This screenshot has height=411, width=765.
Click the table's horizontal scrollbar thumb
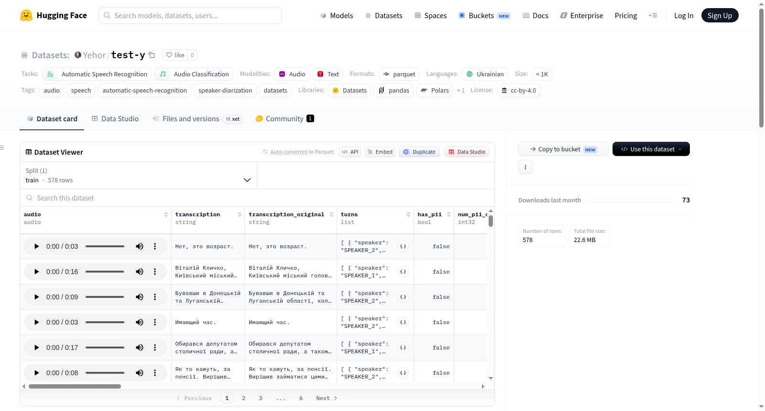click(75, 386)
